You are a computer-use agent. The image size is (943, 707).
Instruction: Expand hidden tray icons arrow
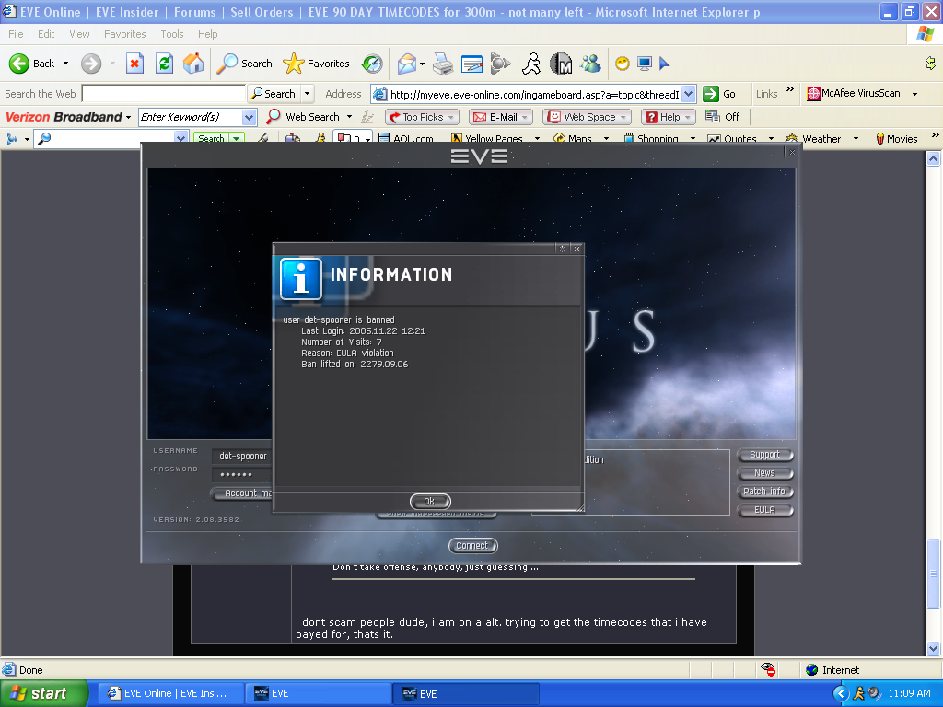click(x=841, y=693)
